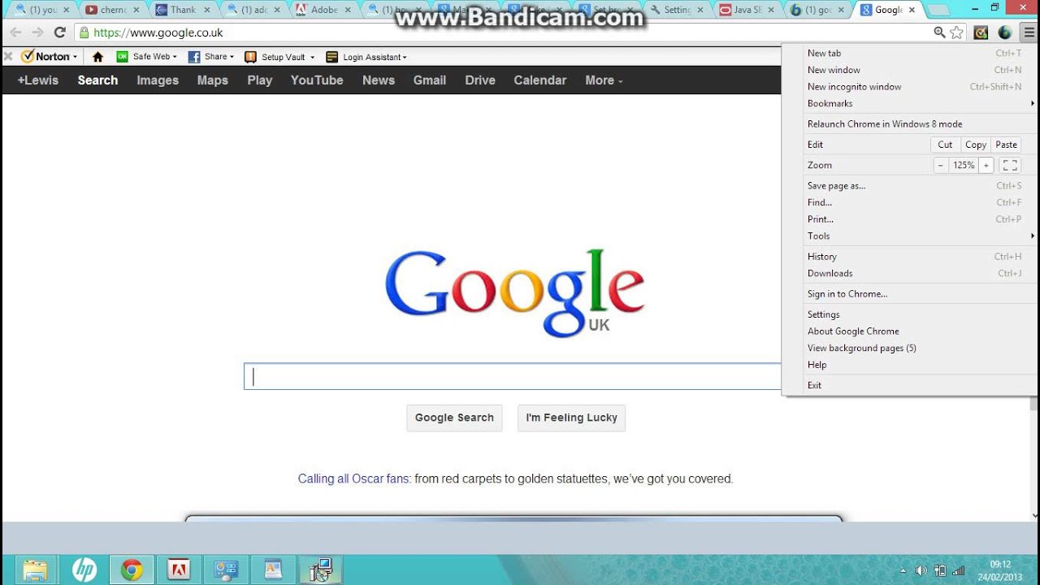This screenshot has height=585, width=1040.
Task: Open File Explorer from taskbar
Action: (x=35, y=570)
